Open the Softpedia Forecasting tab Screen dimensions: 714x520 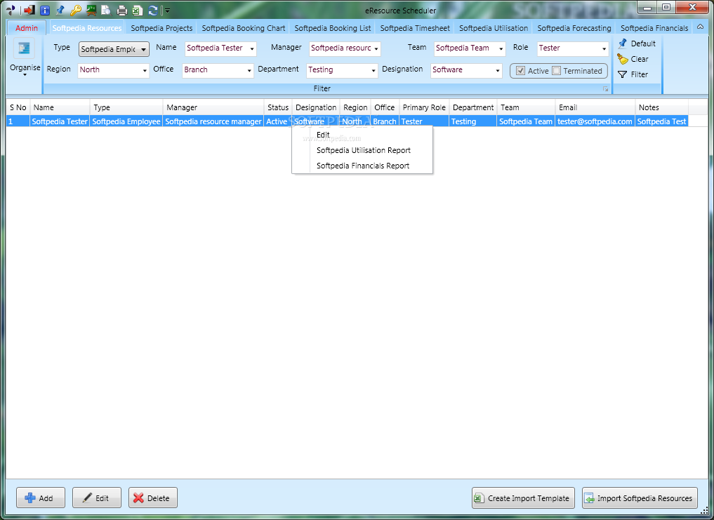tap(574, 28)
